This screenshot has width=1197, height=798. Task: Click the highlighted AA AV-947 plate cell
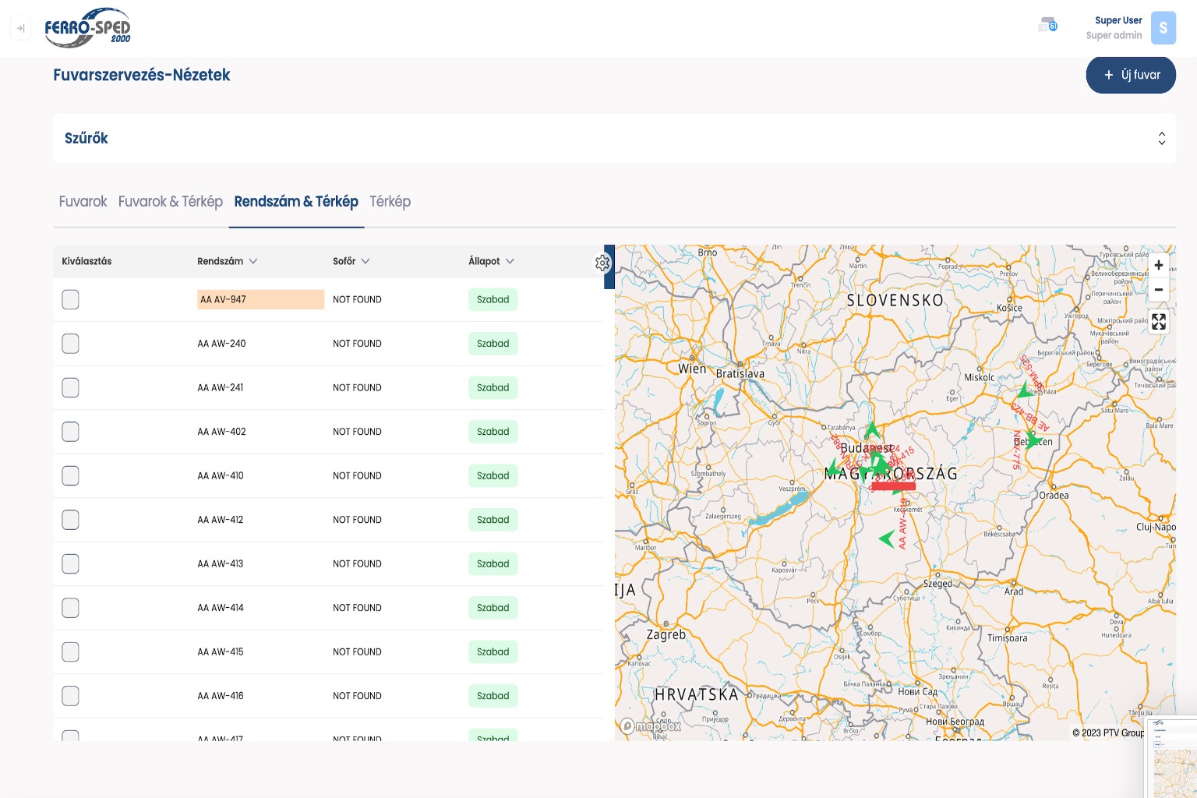coord(260,299)
